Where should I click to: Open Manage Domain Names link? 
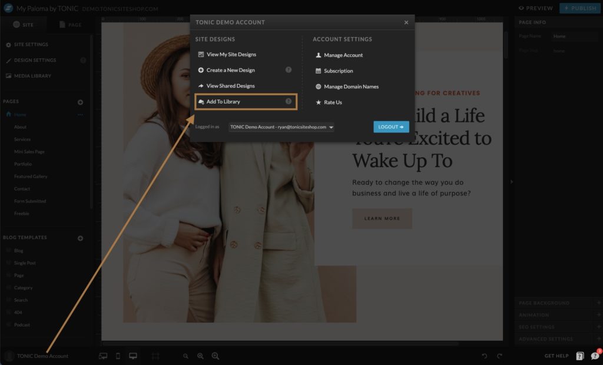351,87
